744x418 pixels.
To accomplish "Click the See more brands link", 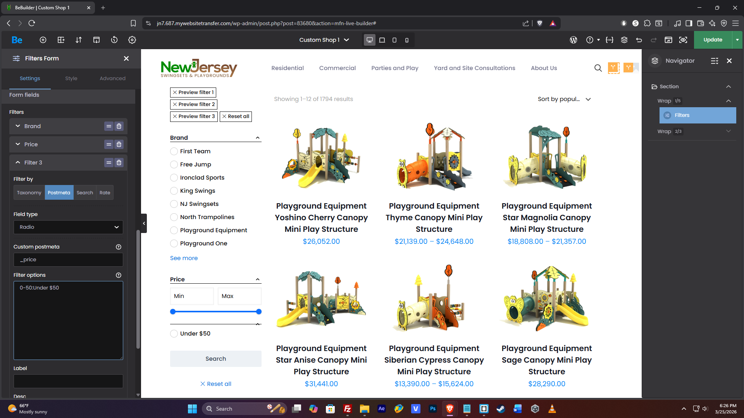I will coord(184,258).
